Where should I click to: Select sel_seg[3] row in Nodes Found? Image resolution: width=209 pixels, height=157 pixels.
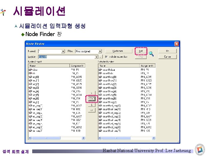click(x=57, y=116)
